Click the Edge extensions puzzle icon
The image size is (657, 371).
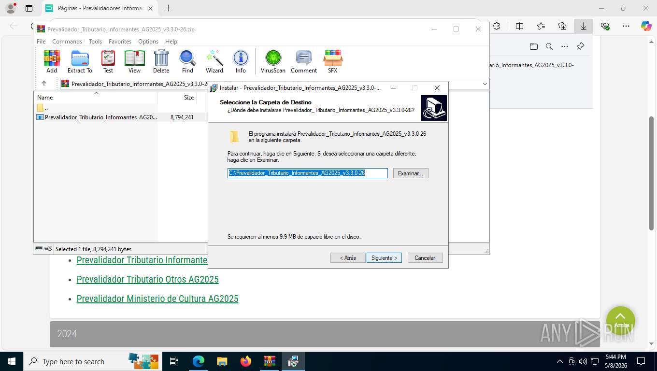496,26
